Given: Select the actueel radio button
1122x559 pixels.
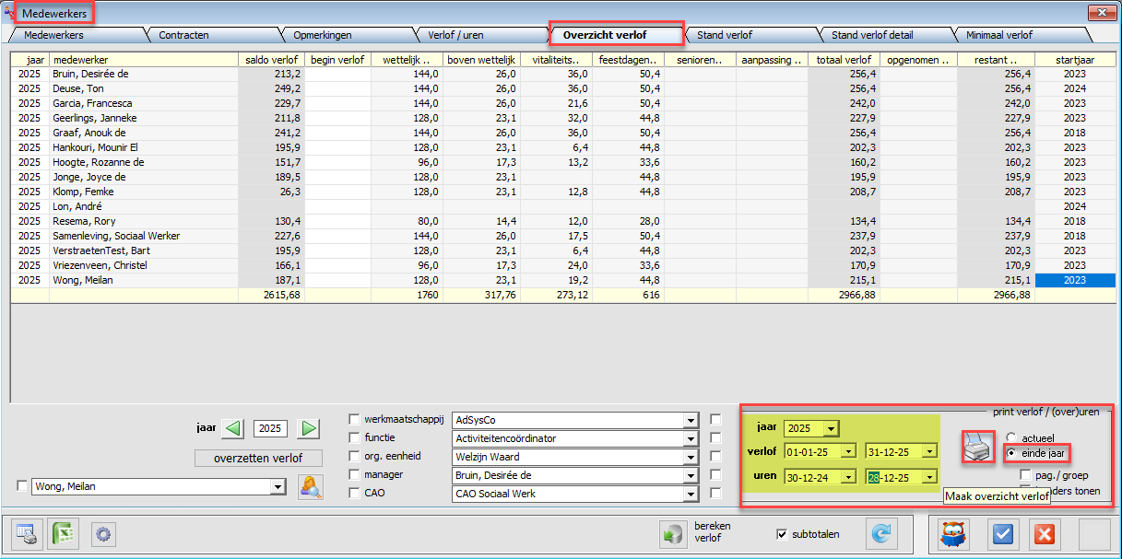Looking at the screenshot, I should (1011, 437).
